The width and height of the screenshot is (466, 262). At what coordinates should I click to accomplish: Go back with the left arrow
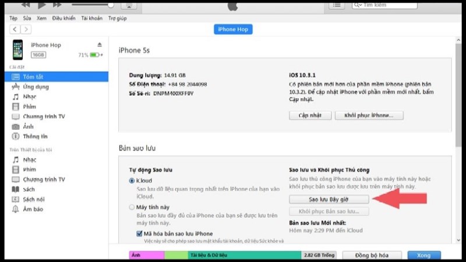pyautogui.click(x=15, y=30)
